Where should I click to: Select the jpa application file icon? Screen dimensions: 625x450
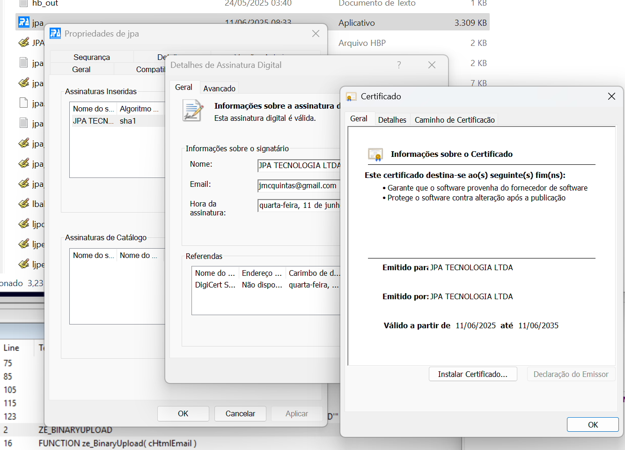(24, 22)
